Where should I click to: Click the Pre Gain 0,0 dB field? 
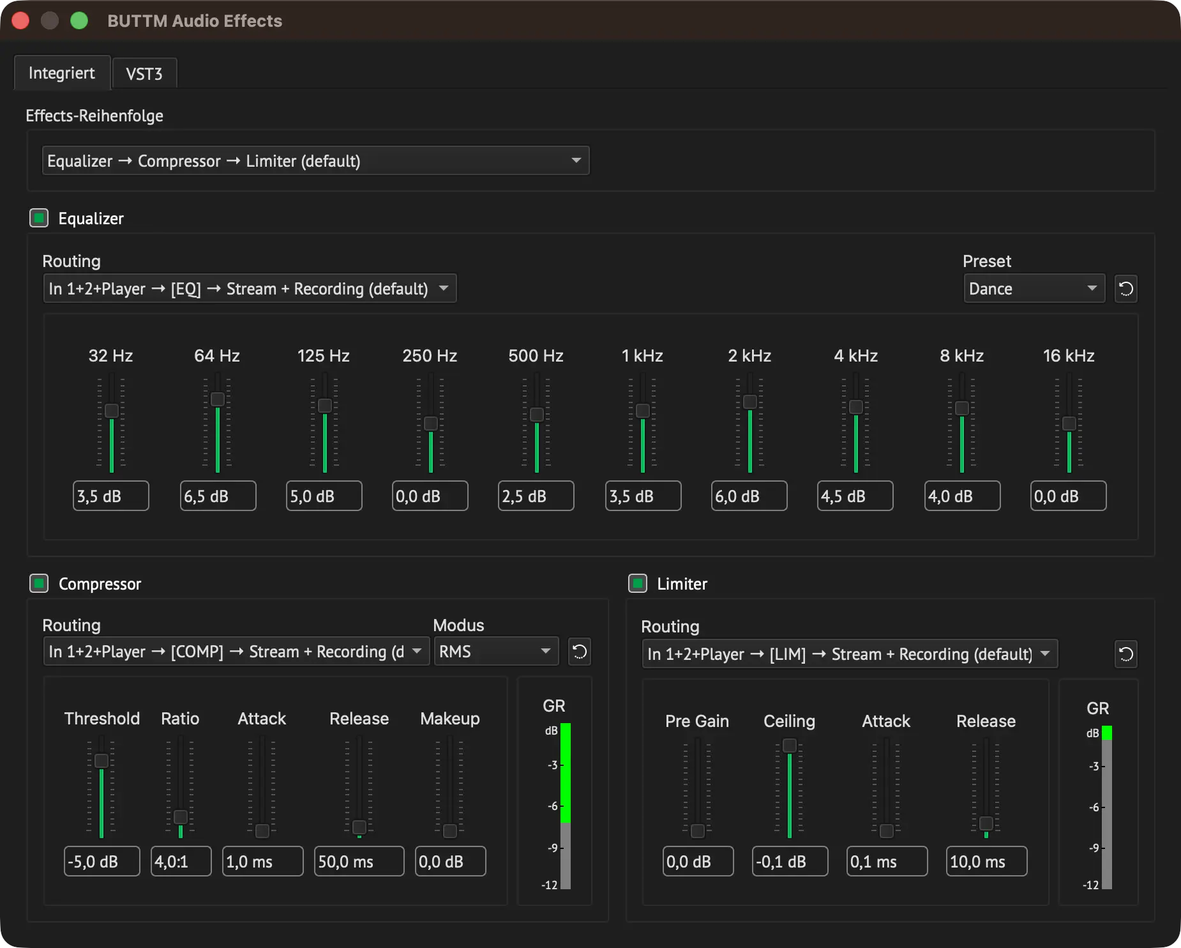tap(698, 861)
